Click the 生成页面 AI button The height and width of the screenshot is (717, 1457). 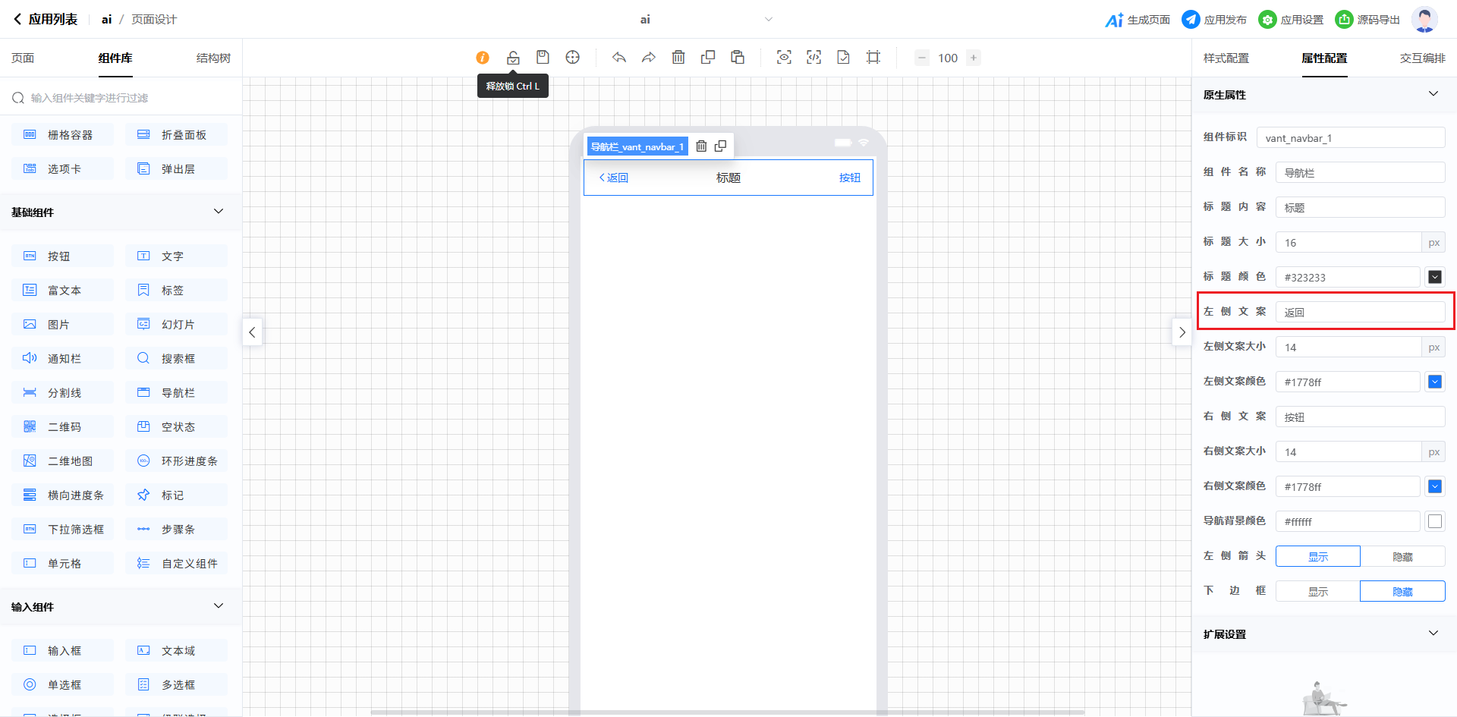(1138, 20)
